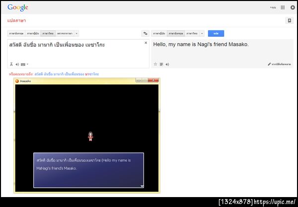Close the Masako game window

[153, 80]
